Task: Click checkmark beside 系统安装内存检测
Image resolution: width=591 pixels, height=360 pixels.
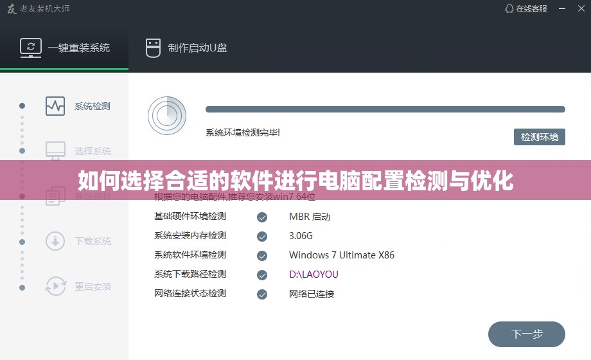Action: click(x=262, y=236)
